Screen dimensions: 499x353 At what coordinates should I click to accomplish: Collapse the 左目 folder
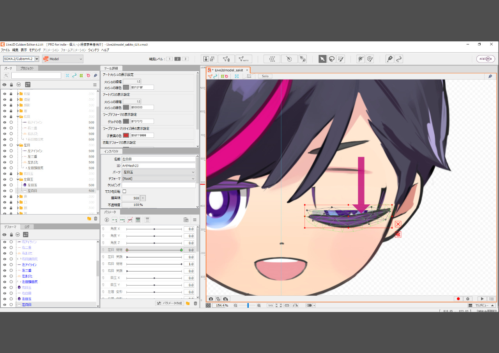(18, 145)
